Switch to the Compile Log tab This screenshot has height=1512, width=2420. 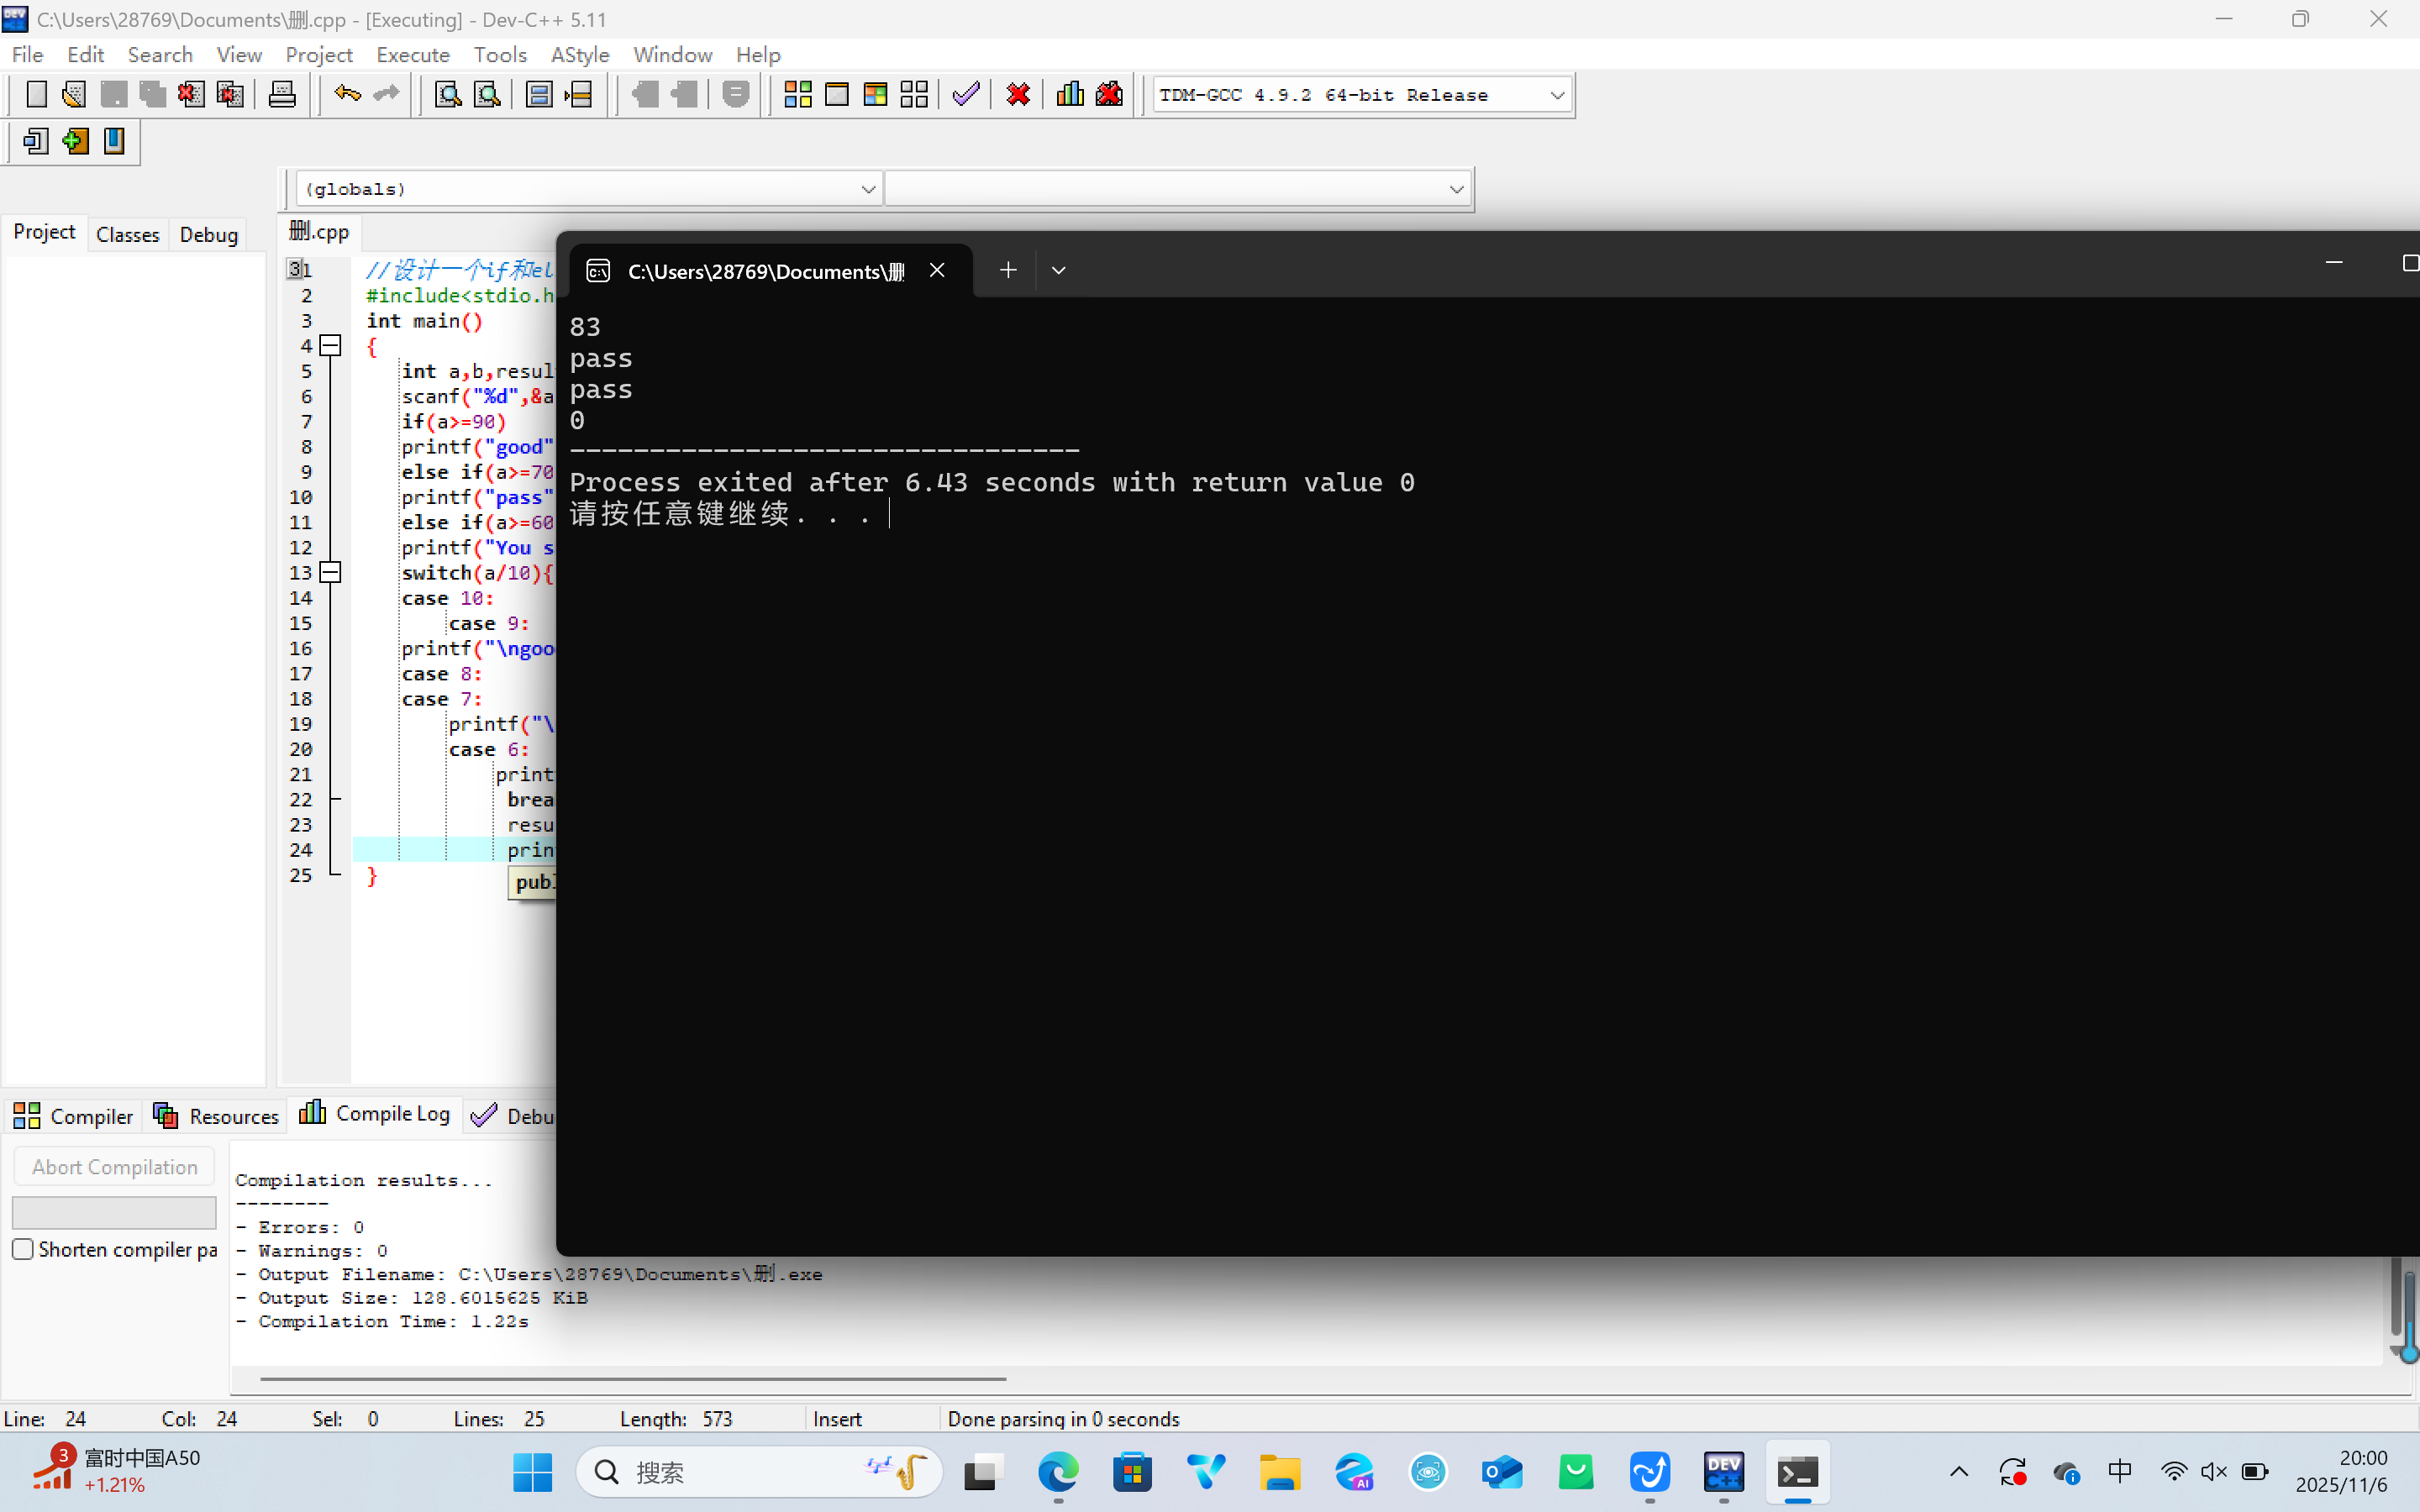coord(375,1114)
